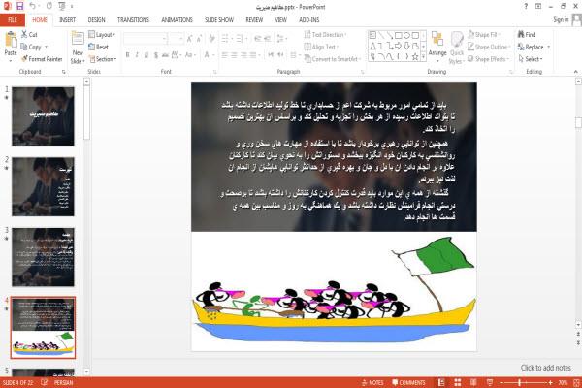
Task: Clear all formatting icon
Action: click(211, 38)
